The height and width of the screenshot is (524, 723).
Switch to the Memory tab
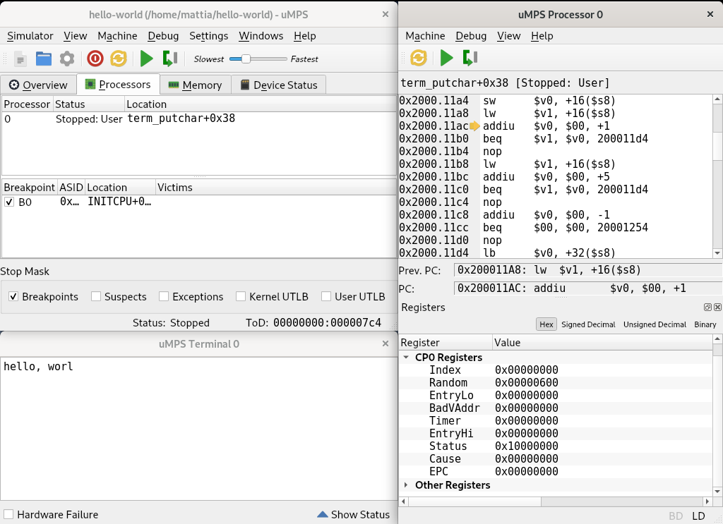[x=195, y=85]
